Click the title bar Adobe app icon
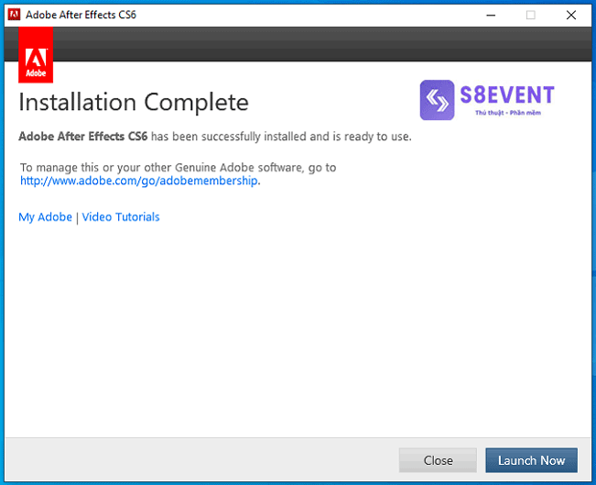 click(14, 15)
